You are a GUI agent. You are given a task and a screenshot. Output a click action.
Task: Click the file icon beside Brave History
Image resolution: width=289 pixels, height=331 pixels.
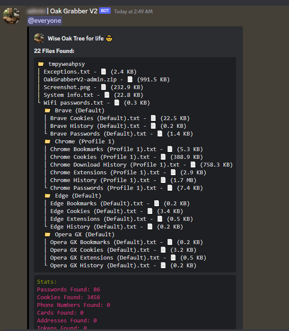coord(153,126)
